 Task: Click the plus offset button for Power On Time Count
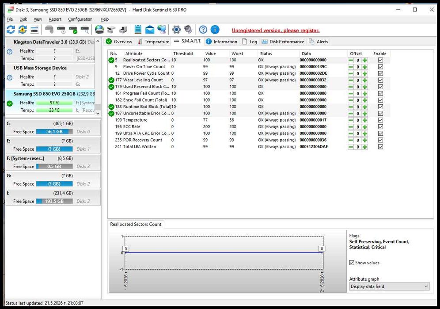click(x=364, y=67)
